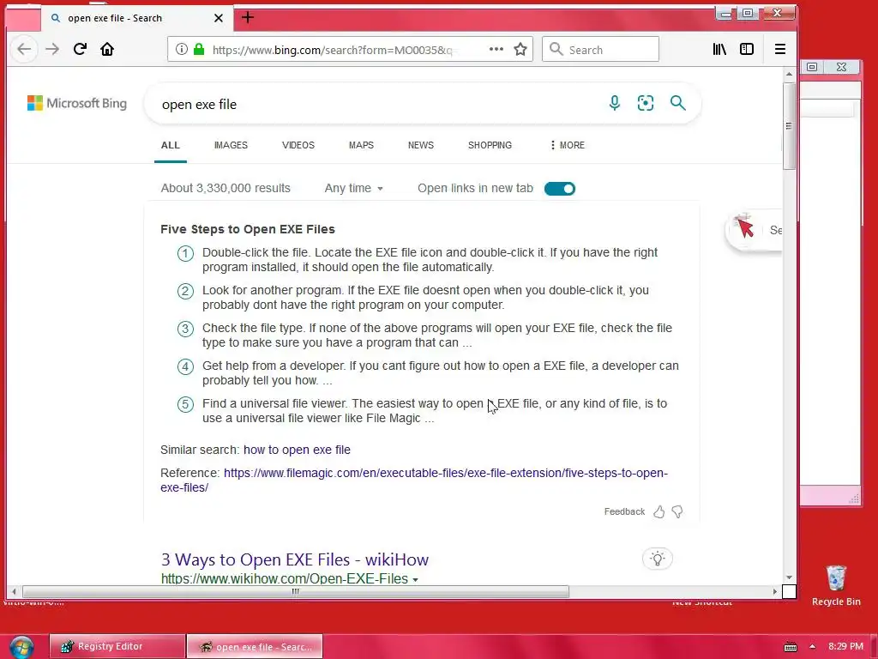The width and height of the screenshot is (878, 659).
Task: Click the 'Five Steps to Open EXE Files' heading
Action: 248,229
